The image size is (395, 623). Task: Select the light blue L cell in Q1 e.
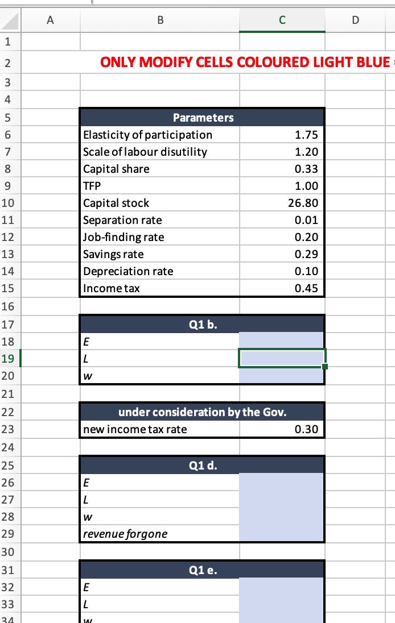pos(281,604)
